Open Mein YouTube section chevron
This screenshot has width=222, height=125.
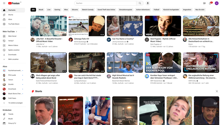pos(17,31)
